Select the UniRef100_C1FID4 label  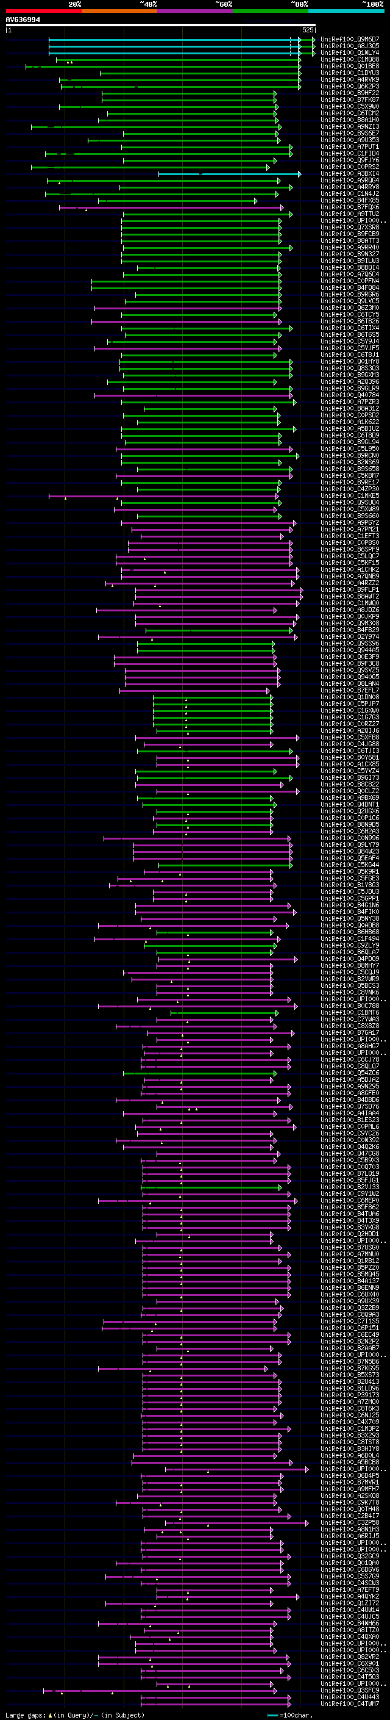(x=350, y=154)
